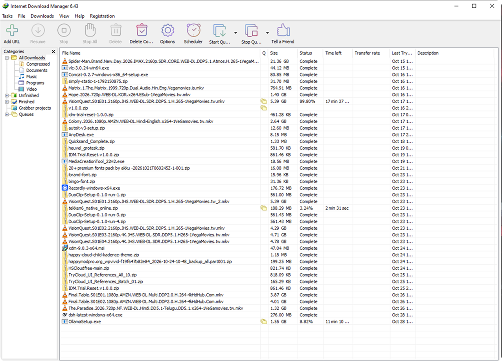Click VLC icon of Hope.2026.720p file

(65, 95)
